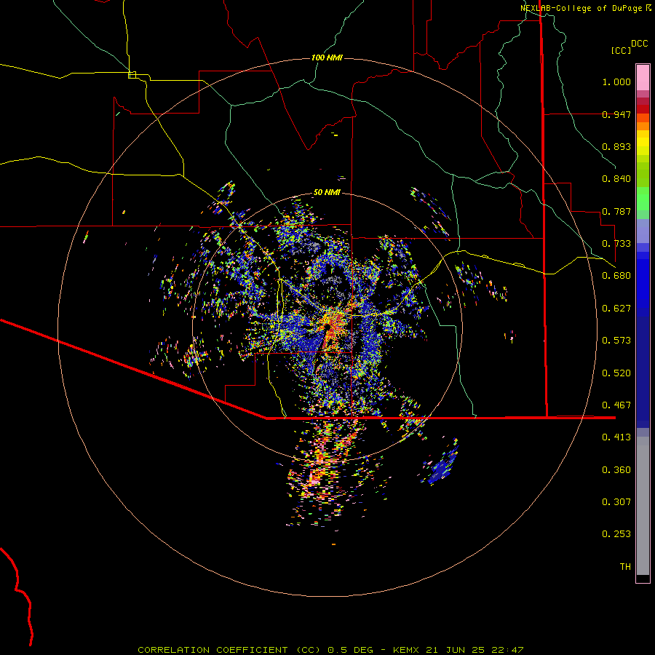Click the 0.840 color scale label
This screenshot has width=655, height=655.
(616, 179)
